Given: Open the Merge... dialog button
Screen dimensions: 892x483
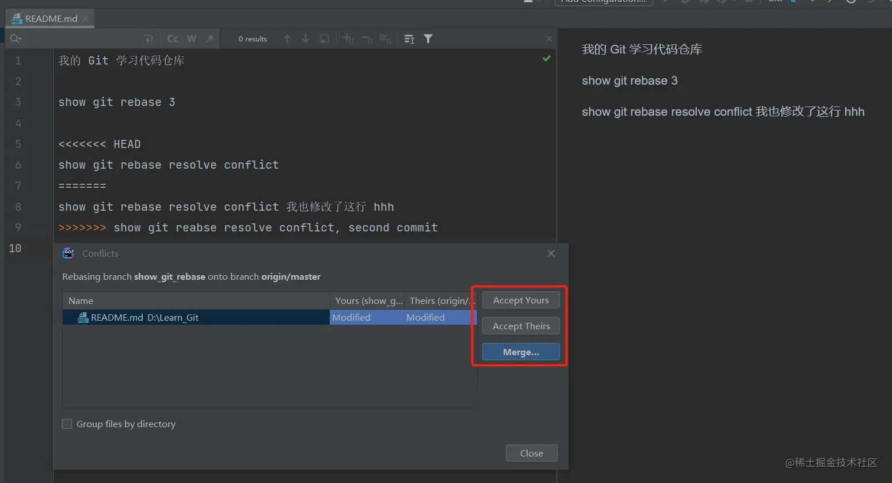Looking at the screenshot, I should point(521,352).
